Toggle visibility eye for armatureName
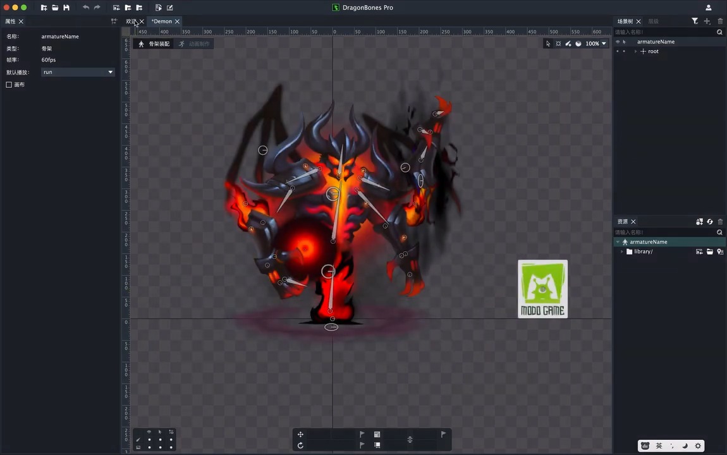 tap(618, 42)
